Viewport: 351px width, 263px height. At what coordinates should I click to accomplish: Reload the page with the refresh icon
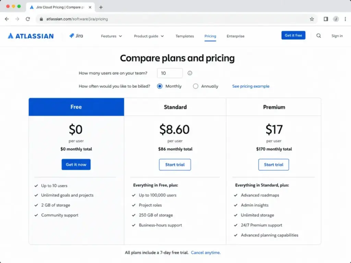[x=28, y=19]
